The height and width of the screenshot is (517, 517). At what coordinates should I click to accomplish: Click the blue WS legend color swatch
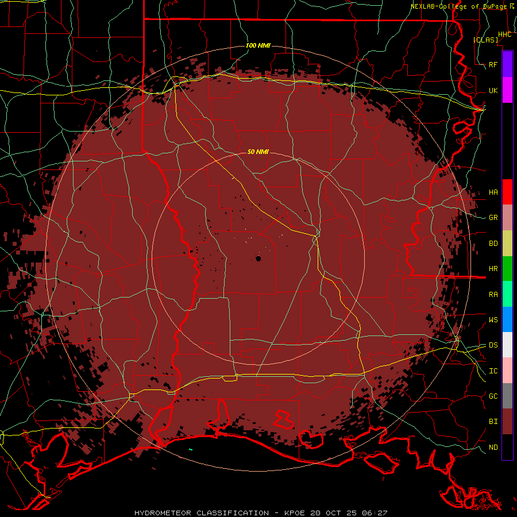point(507,319)
